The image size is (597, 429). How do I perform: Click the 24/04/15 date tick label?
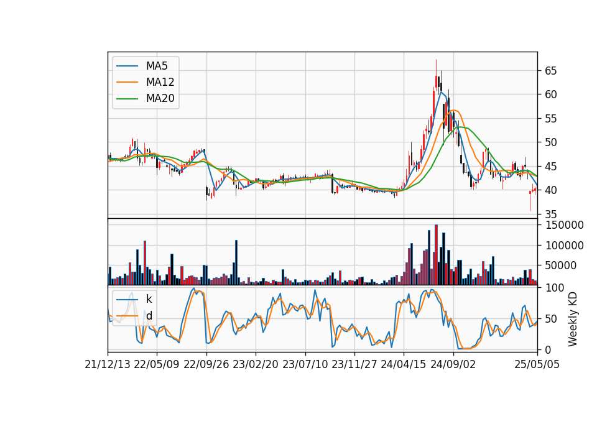coord(404,365)
